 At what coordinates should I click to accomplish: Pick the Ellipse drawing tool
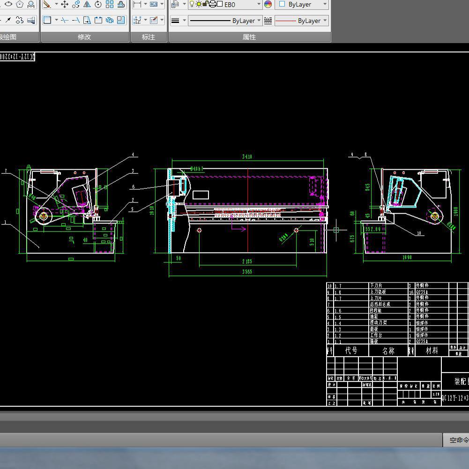[x=8, y=4]
